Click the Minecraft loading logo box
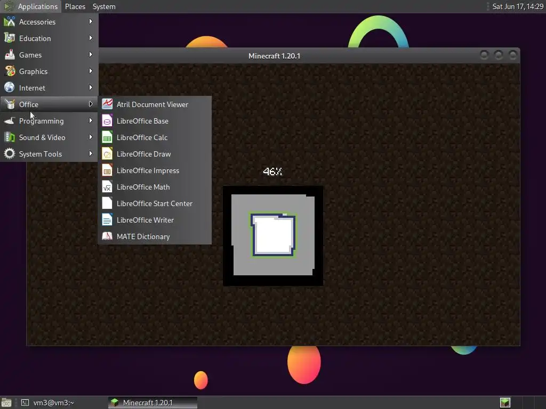 pos(273,235)
